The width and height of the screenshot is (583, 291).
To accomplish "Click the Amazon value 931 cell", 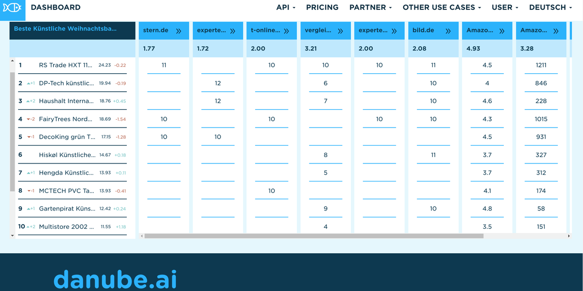I will pos(541,137).
